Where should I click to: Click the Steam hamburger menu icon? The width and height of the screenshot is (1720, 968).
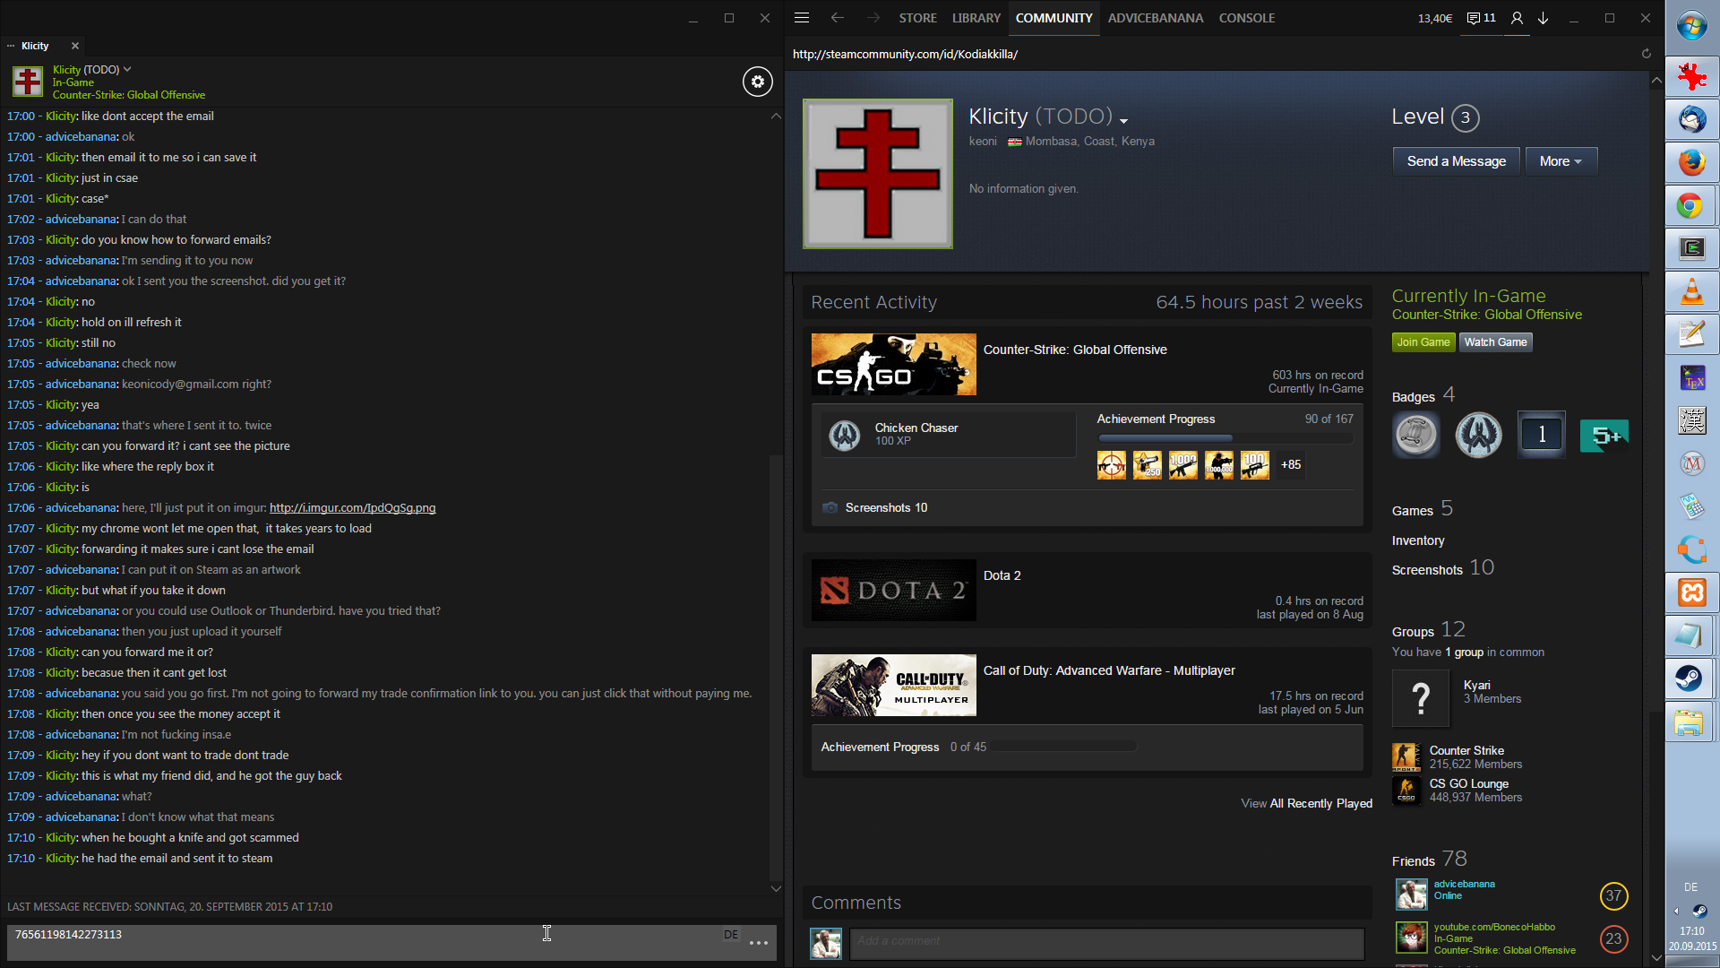pos(802,18)
